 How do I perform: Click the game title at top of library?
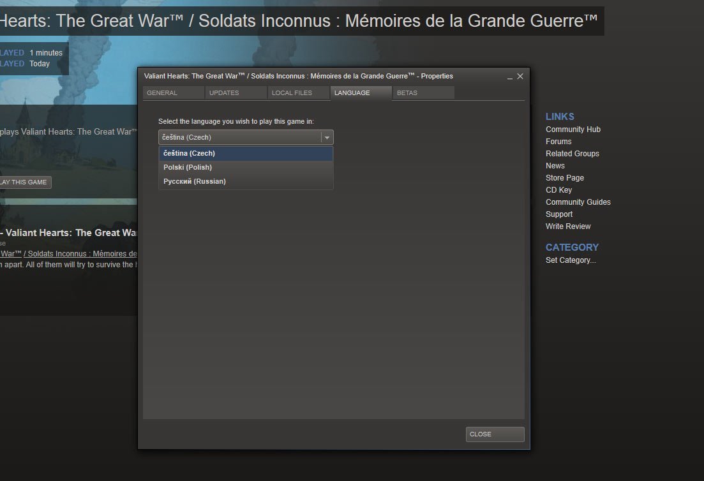point(299,20)
